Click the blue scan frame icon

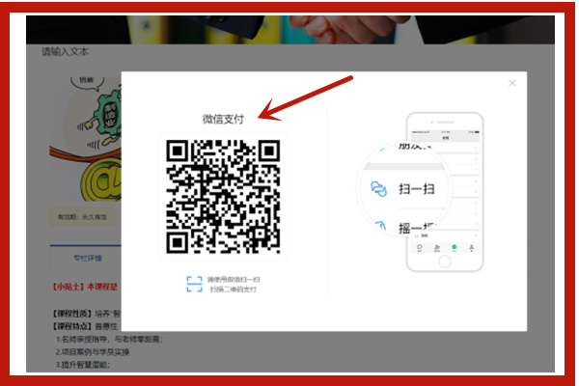tap(194, 284)
